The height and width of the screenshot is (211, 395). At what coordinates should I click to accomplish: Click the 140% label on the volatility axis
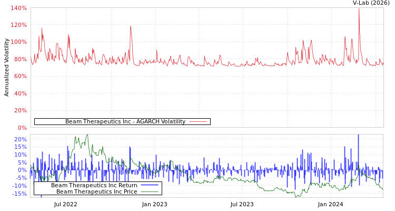(18, 8)
